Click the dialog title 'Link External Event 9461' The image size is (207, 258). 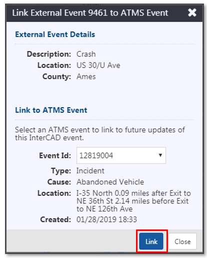click(x=90, y=13)
